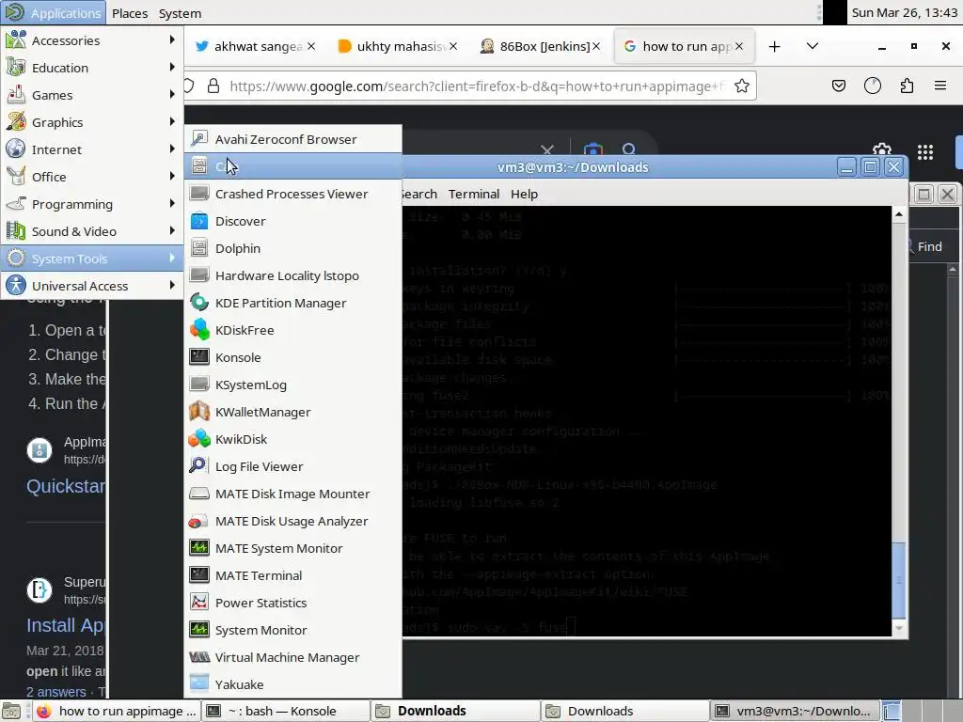
Task: Switch to vm3@vm3 terminal taskbar entry
Action: tap(794, 711)
